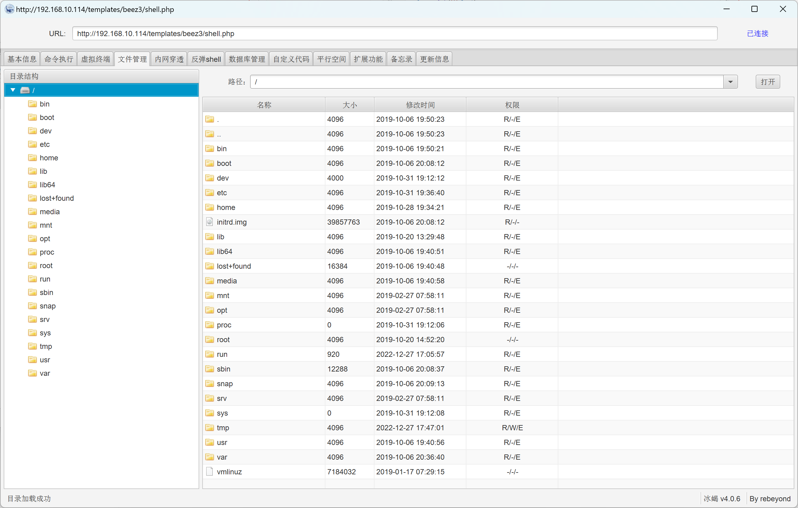
Task: Sort files by 修改时间 column header
Action: click(x=420, y=105)
